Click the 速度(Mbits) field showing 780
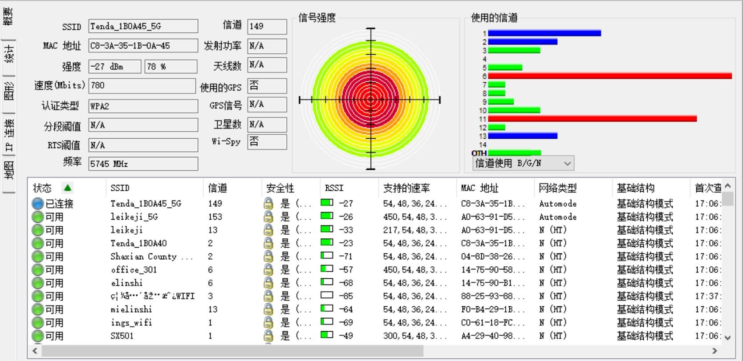 [x=142, y=85]
